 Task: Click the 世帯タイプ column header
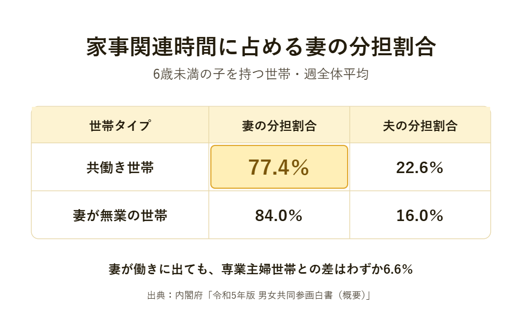(x=120, y=126)
